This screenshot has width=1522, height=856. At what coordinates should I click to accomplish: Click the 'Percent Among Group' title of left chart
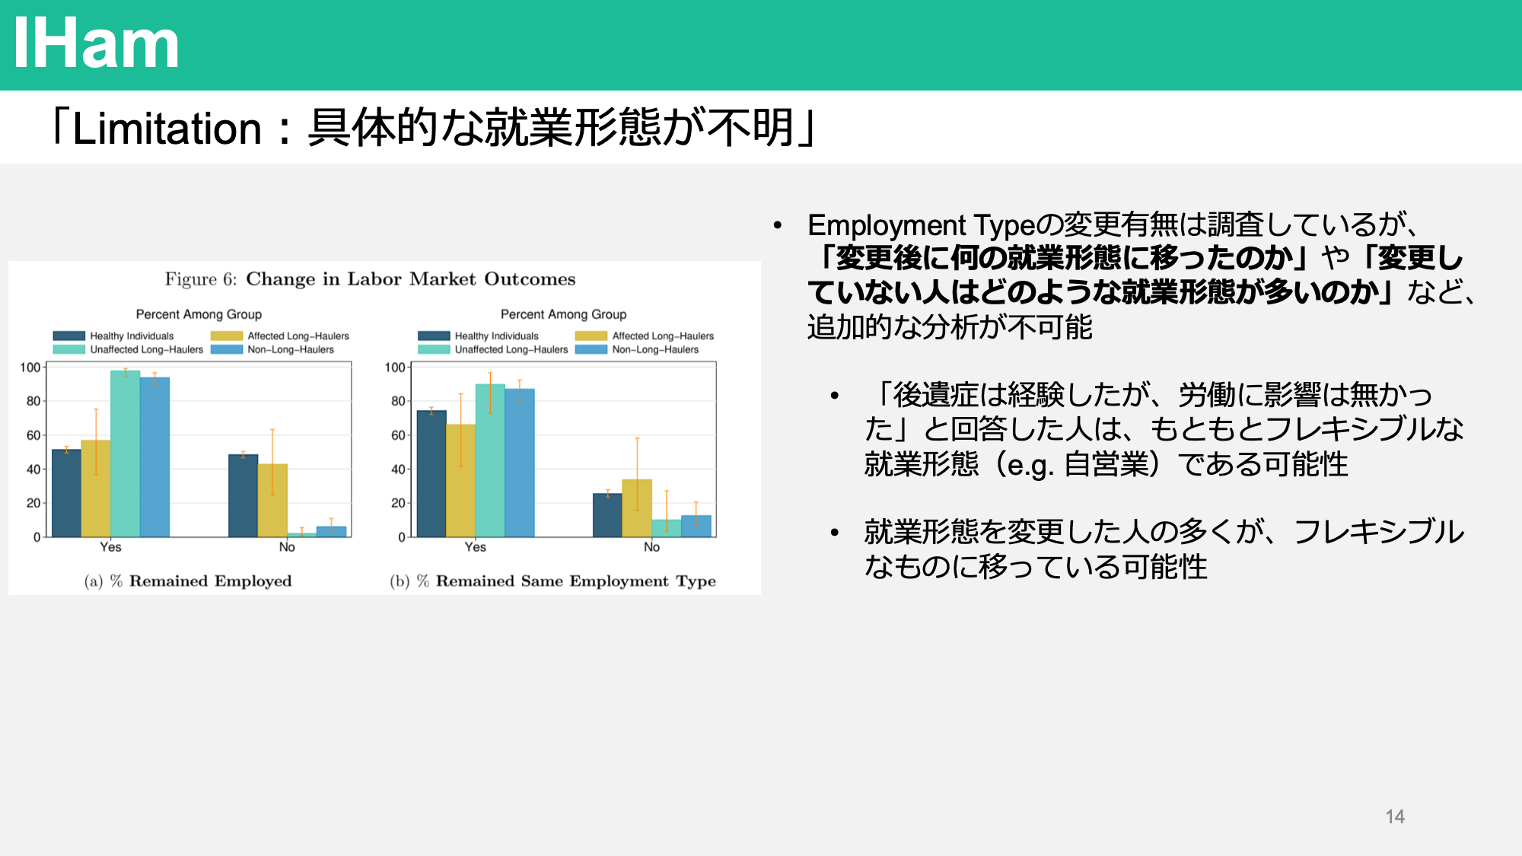point(199,314)
